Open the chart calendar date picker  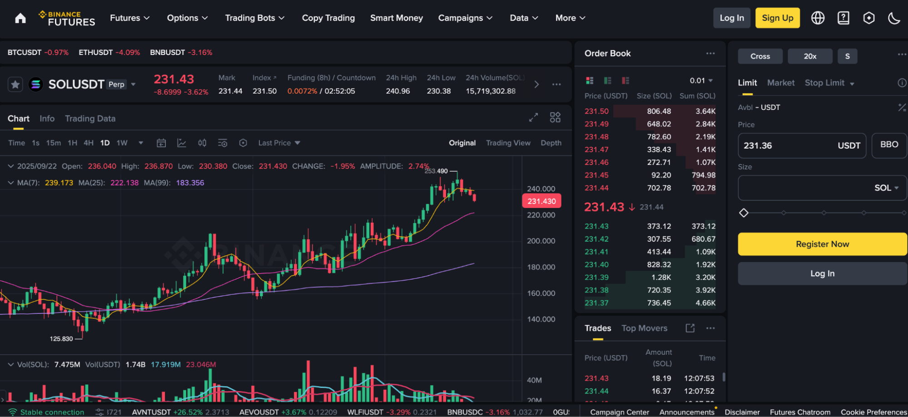(161, 143)
